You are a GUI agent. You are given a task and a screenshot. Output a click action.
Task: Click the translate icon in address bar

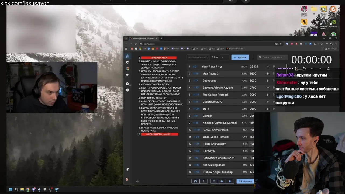click(276, 44)
